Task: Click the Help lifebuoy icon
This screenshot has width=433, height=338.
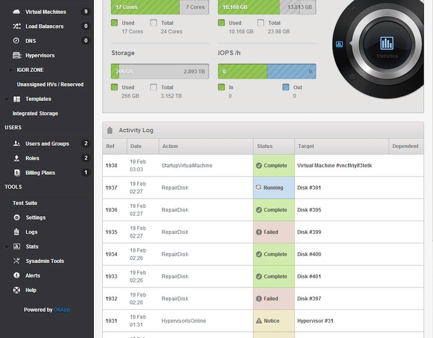Action: click(x=17, y=290)
